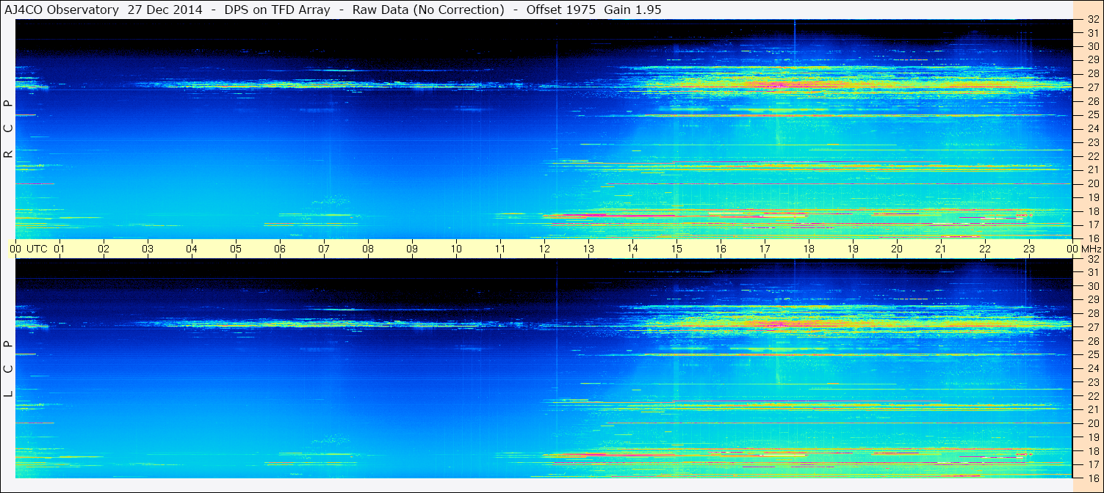
Task: Click 25 MHz label in LCP panel
Action: [x=1093, y=355]
